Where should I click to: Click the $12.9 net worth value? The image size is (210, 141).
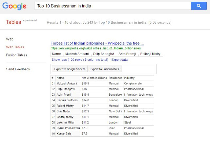[85, 111]
